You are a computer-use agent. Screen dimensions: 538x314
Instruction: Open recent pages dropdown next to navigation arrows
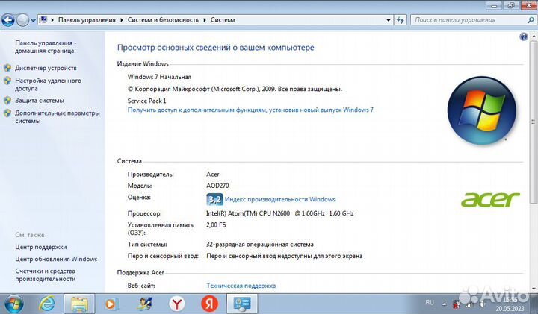point(34,20)
